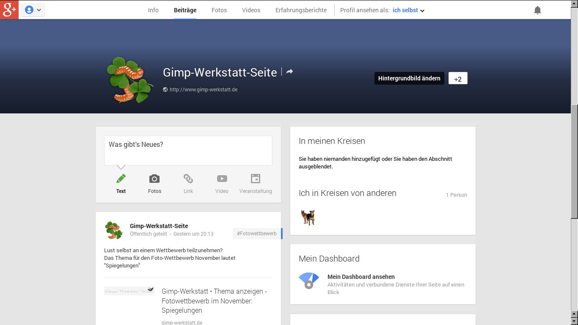Click the Gimp-Werkstatt clover profile picture
This screenshot has height=325, width=578.
(x=130, y=80)
